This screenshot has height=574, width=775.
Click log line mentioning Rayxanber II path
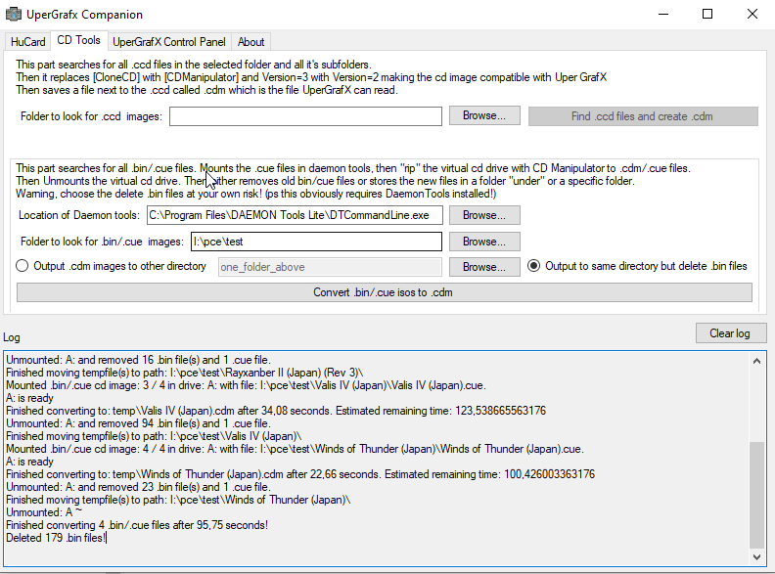(x=184, y=373)
